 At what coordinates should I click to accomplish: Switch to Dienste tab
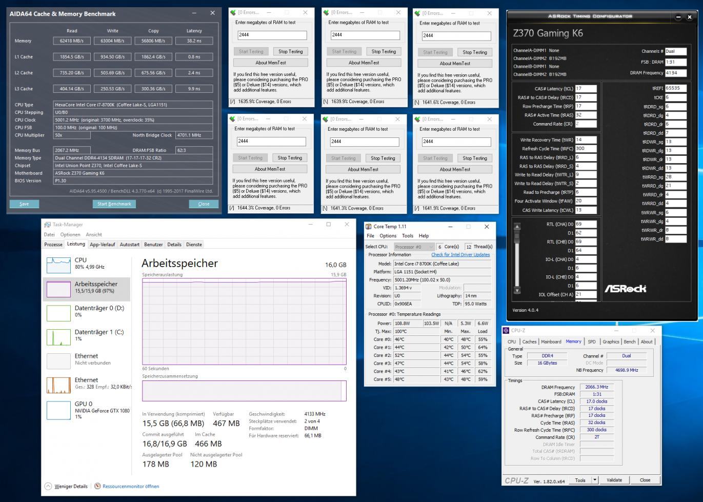pos(194,245)
